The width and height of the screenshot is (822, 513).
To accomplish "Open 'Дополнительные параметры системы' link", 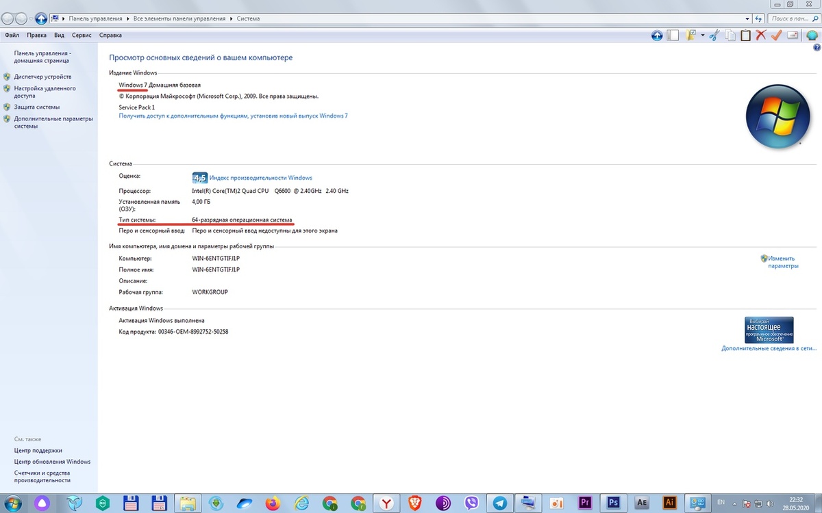I will coord(53,122).
